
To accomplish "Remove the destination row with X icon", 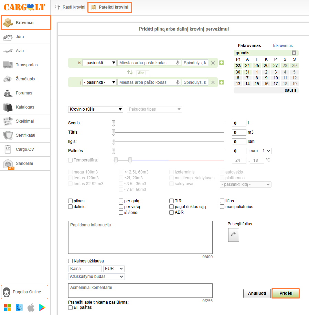I will pos(213,82).
